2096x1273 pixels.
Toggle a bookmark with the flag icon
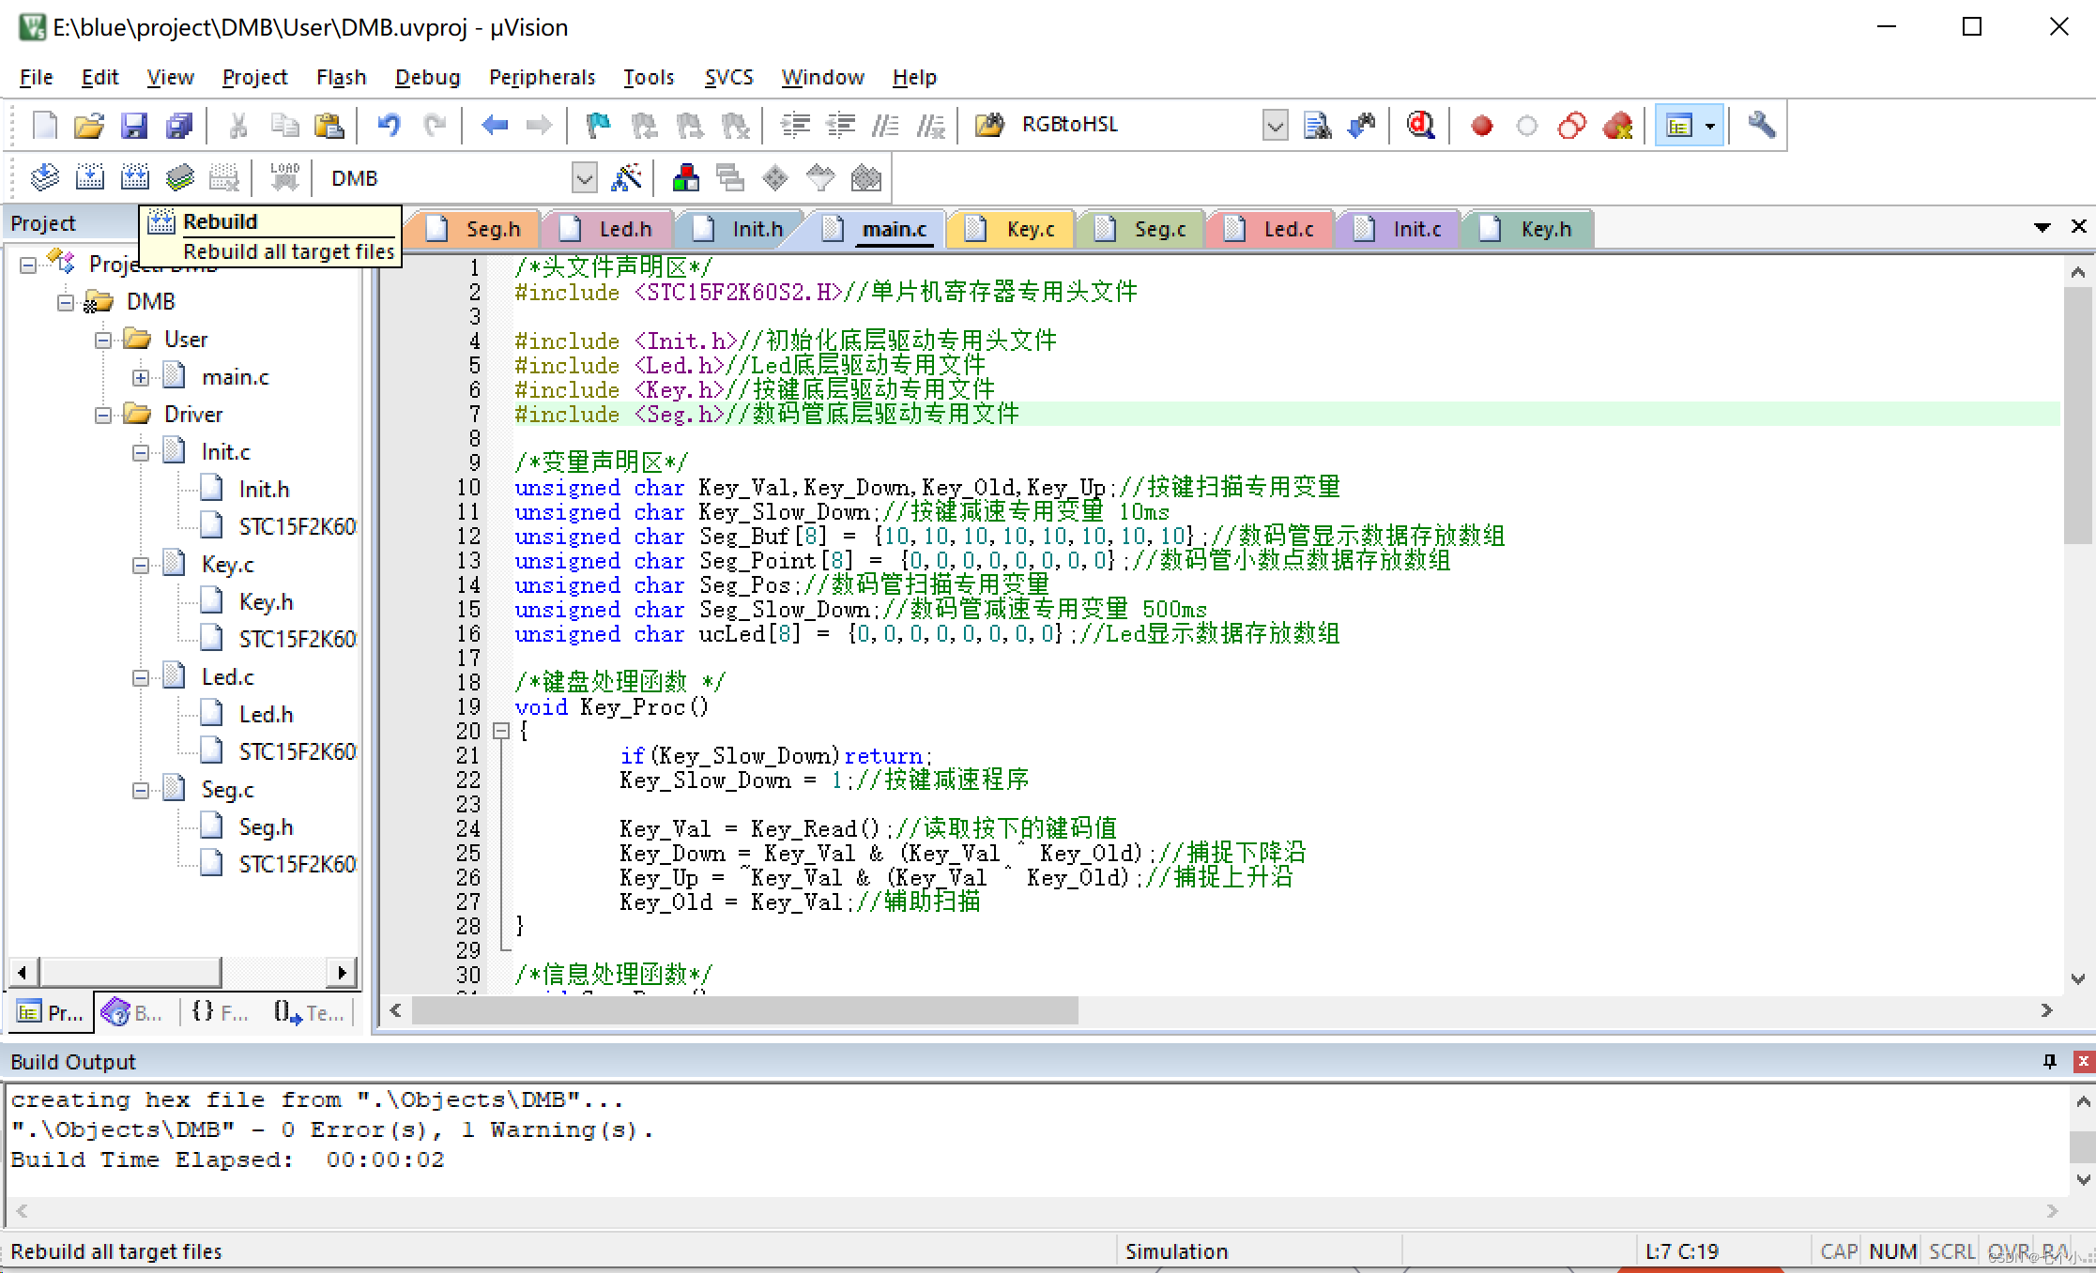(x=598, y=125)
